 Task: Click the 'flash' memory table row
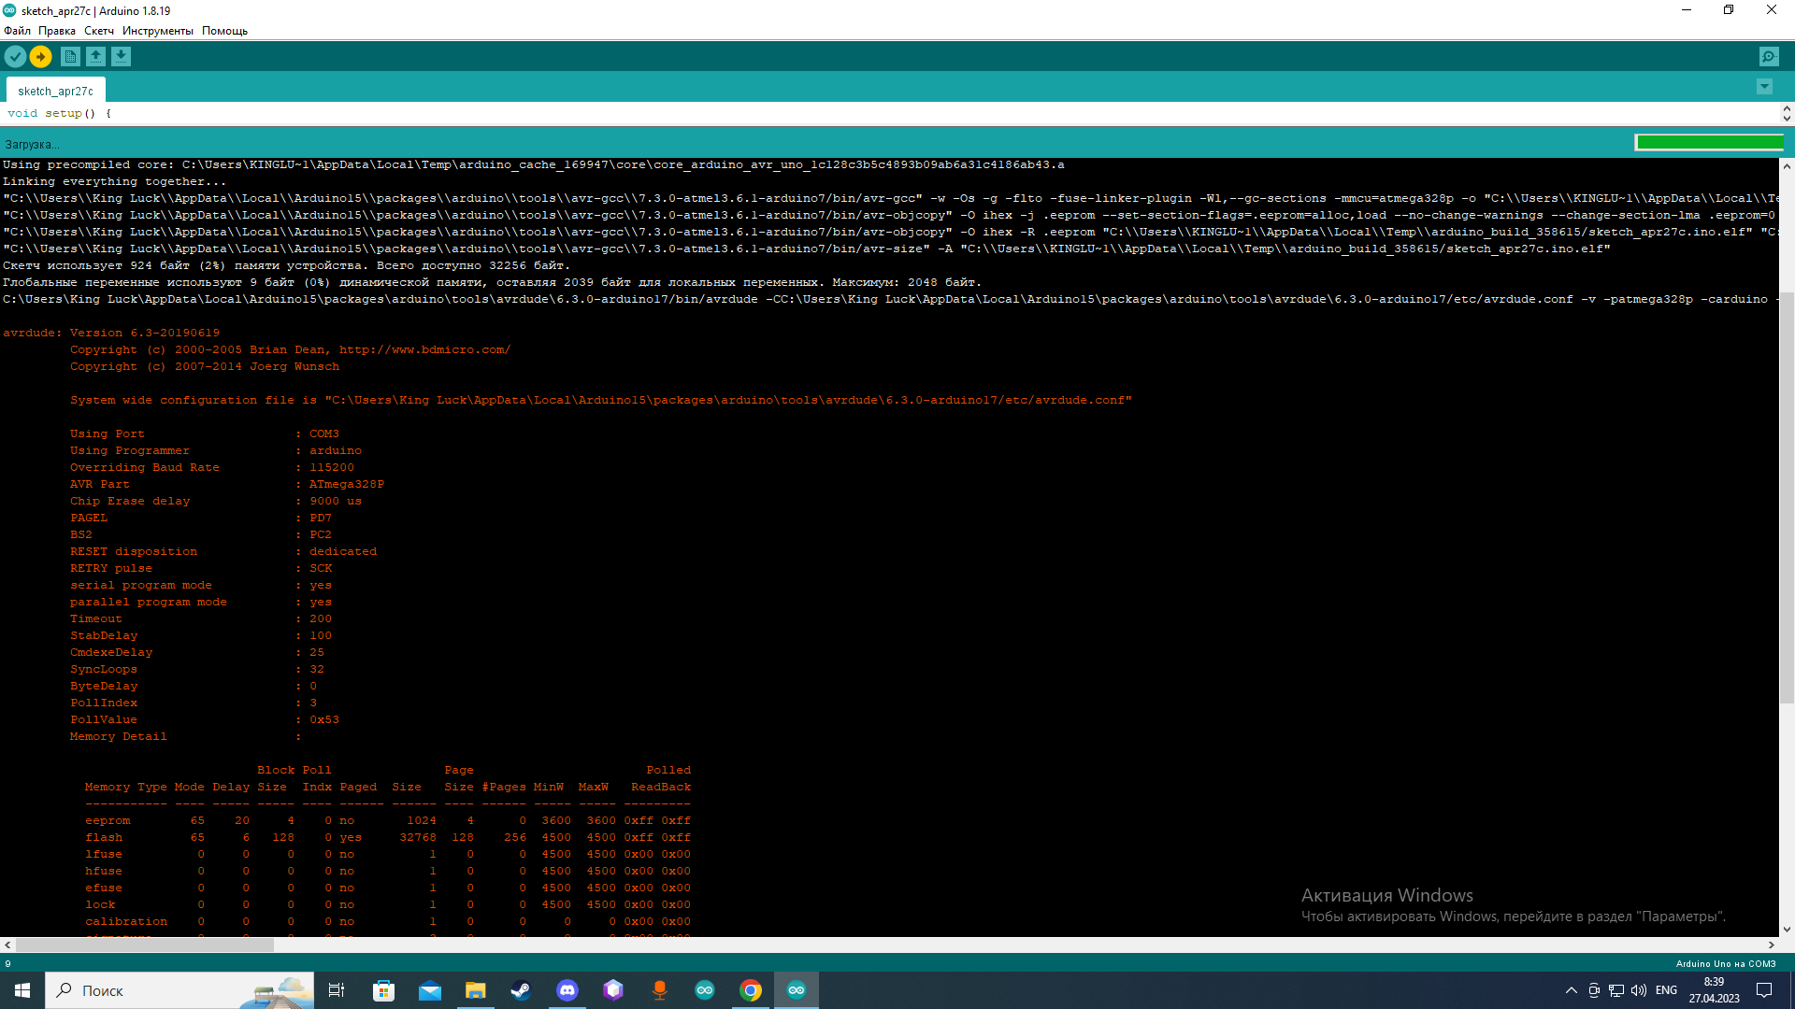point(388,837)
